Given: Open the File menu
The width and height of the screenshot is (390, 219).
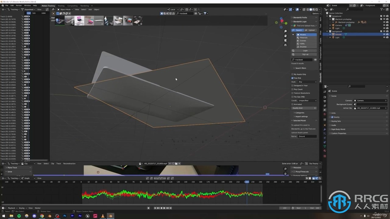Looking at the screenshot, I should (7, 5).
